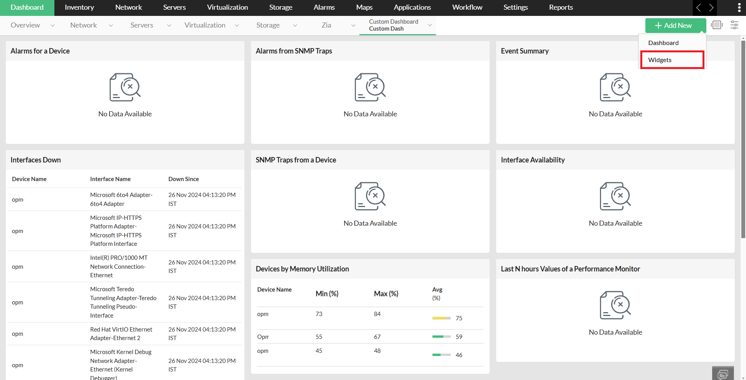The width and height of the screenshot is (746, 380).
Task: Open dashboard slideshow view icon beside Add New
Action: coord(717,25)
